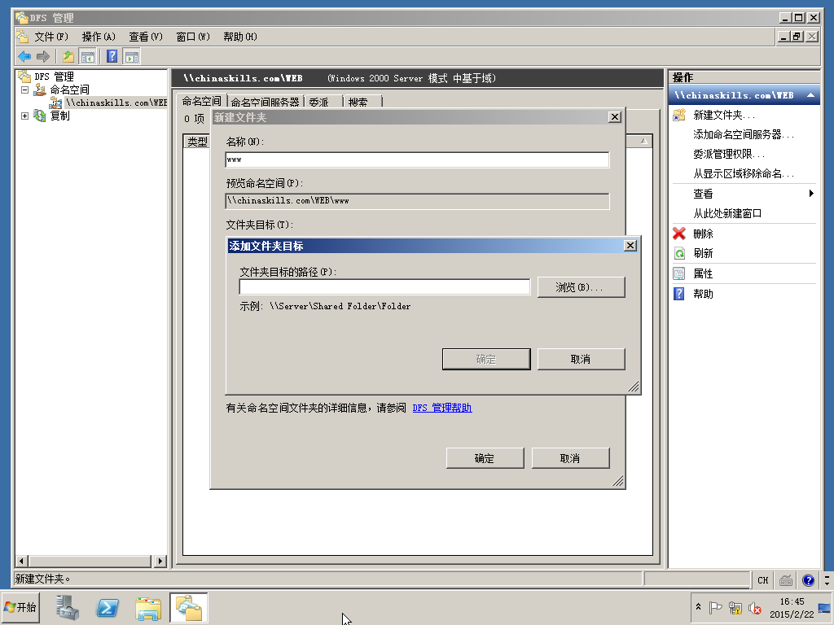Click the Back arrow toolbar icon

pos(24,56)
